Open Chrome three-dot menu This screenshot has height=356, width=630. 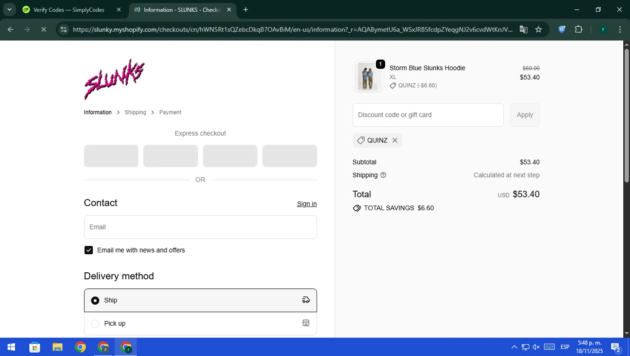620,29
